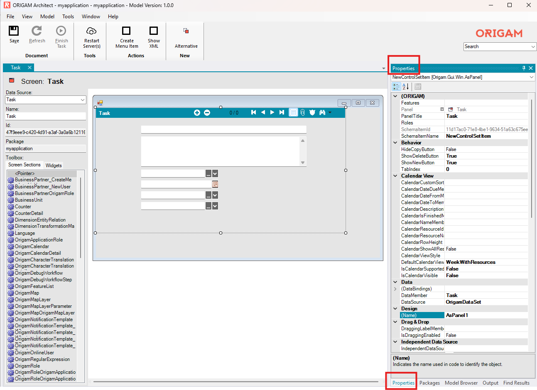The image size is (537, 390).
Task: Go to first record in Task panel
Action: [253, 112]
